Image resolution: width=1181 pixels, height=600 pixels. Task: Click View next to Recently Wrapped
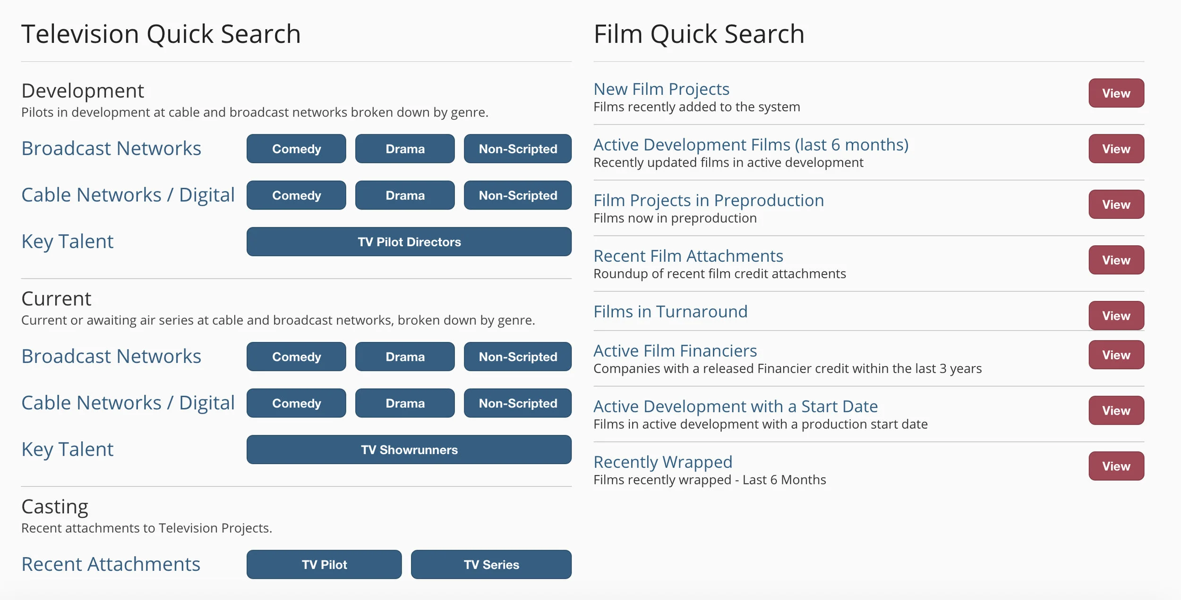point(1116,466)
